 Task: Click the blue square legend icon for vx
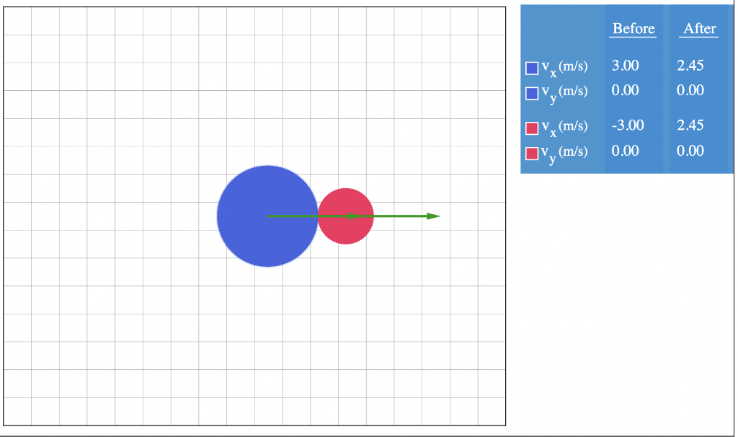531,66
